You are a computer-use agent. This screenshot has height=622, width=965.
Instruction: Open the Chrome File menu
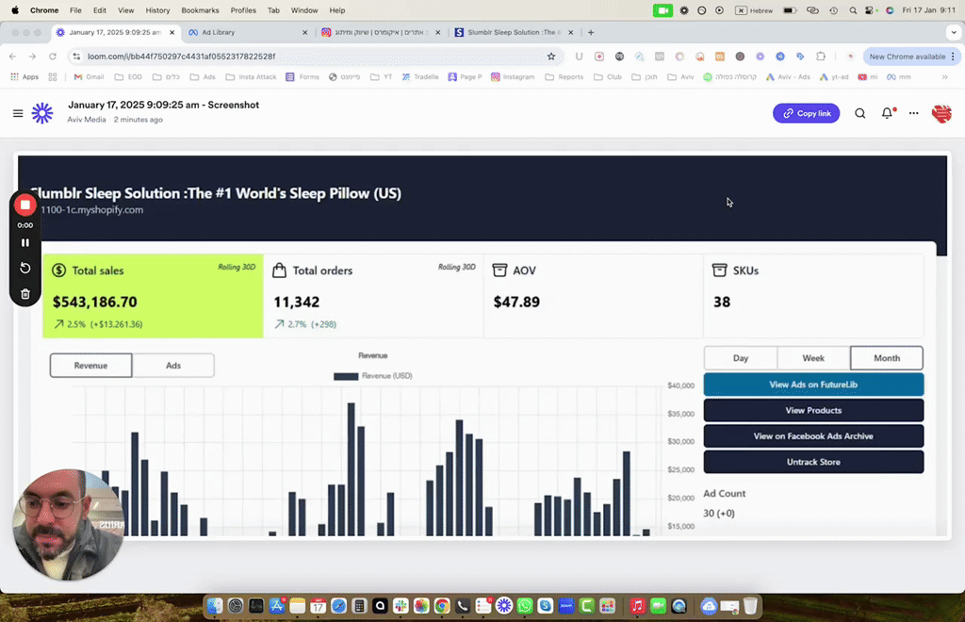pyautogui.click(x=75, y=10)
